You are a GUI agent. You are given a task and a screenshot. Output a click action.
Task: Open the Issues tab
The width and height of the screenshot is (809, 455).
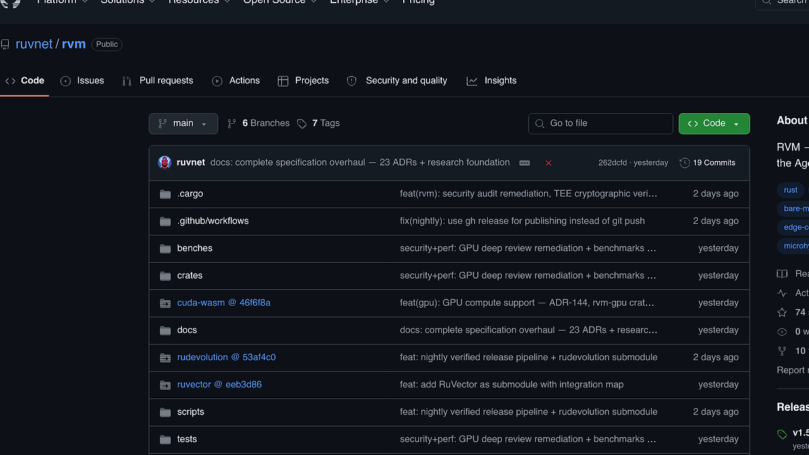(82, 81)
